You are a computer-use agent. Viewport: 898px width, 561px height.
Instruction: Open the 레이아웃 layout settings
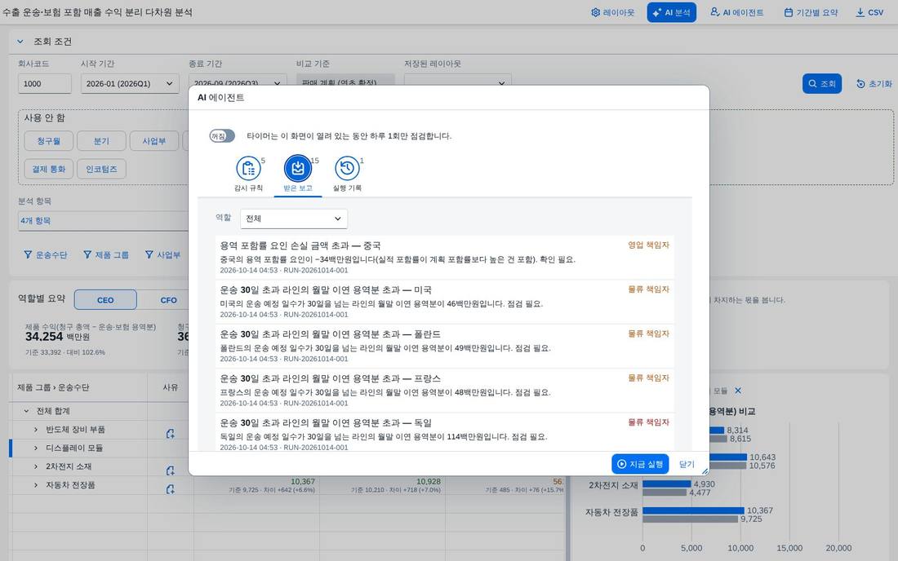pos(612,12)
